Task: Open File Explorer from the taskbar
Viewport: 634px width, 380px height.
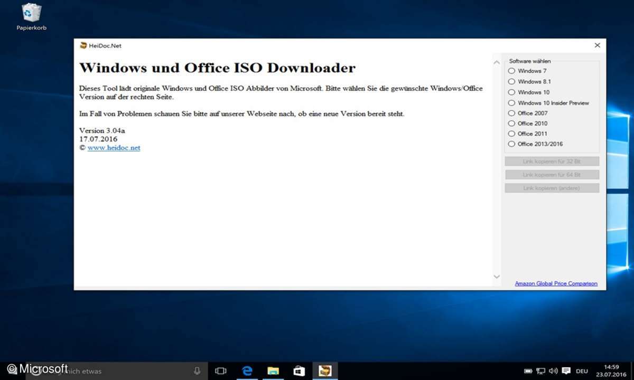Action: click(x=273, y=371)
